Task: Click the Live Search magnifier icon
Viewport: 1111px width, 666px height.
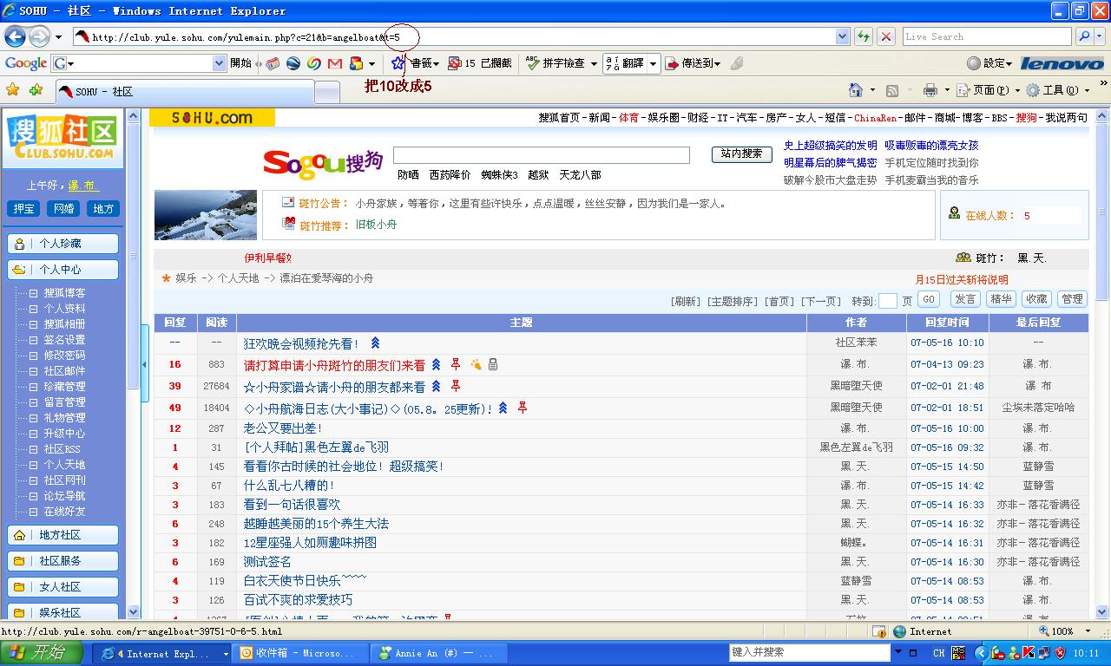Action: click(1087, 36)
